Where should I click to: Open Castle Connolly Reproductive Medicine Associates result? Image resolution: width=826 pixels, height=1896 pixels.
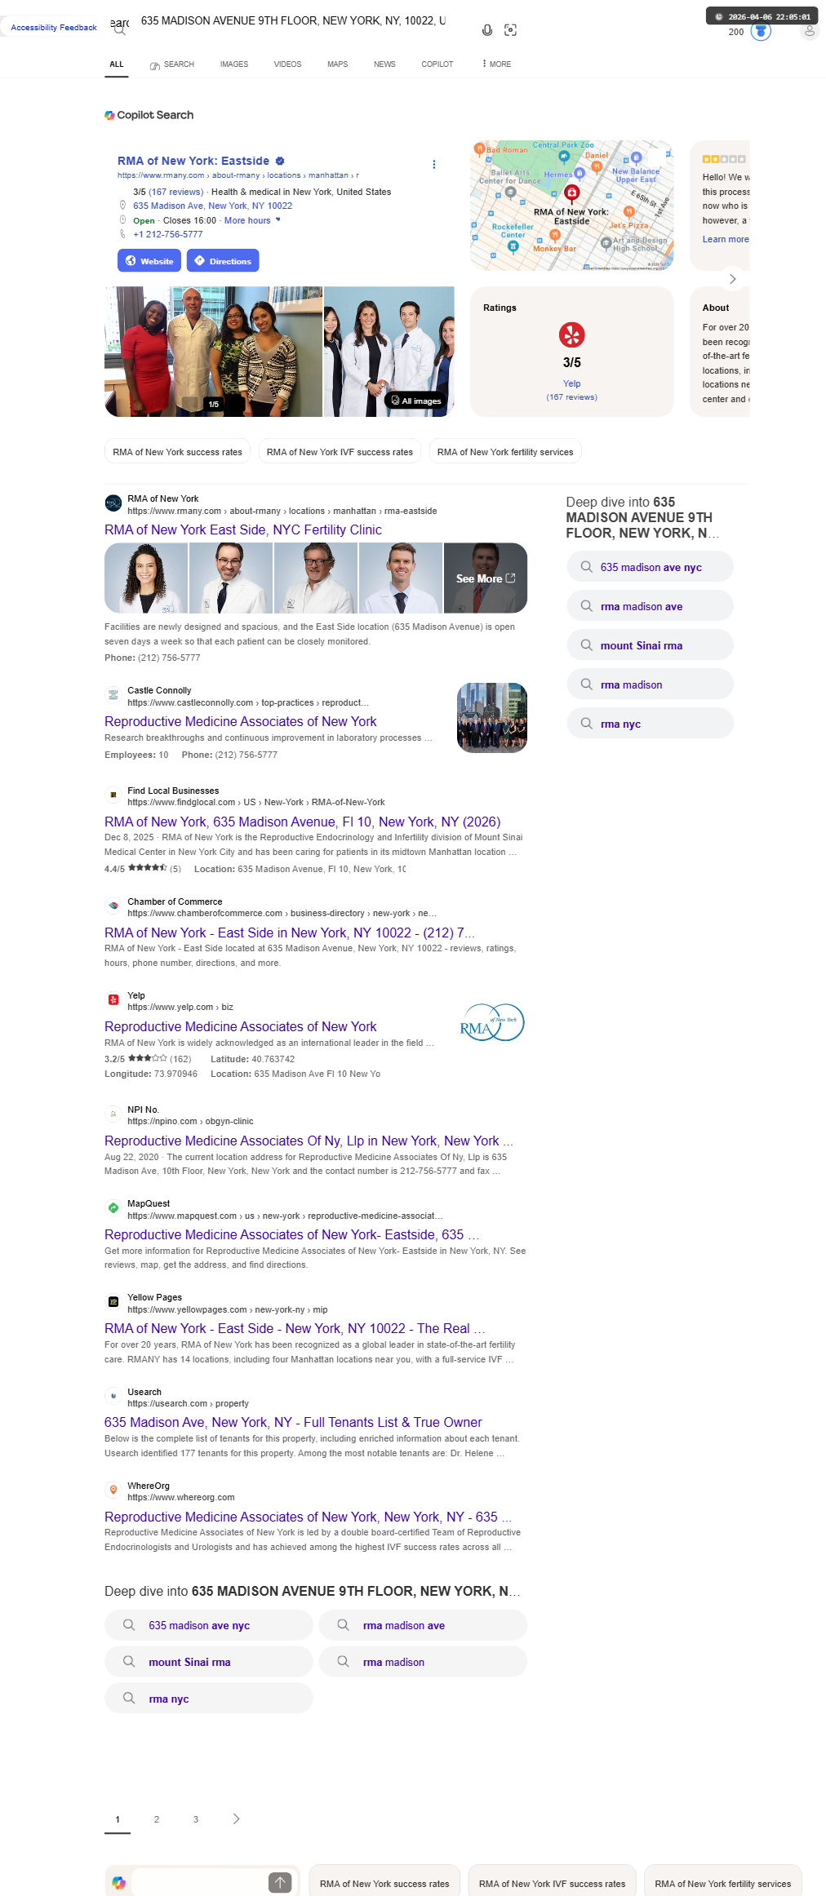click(x=241, y=721)
